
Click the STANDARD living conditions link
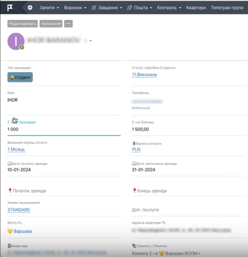coord(19,210)
